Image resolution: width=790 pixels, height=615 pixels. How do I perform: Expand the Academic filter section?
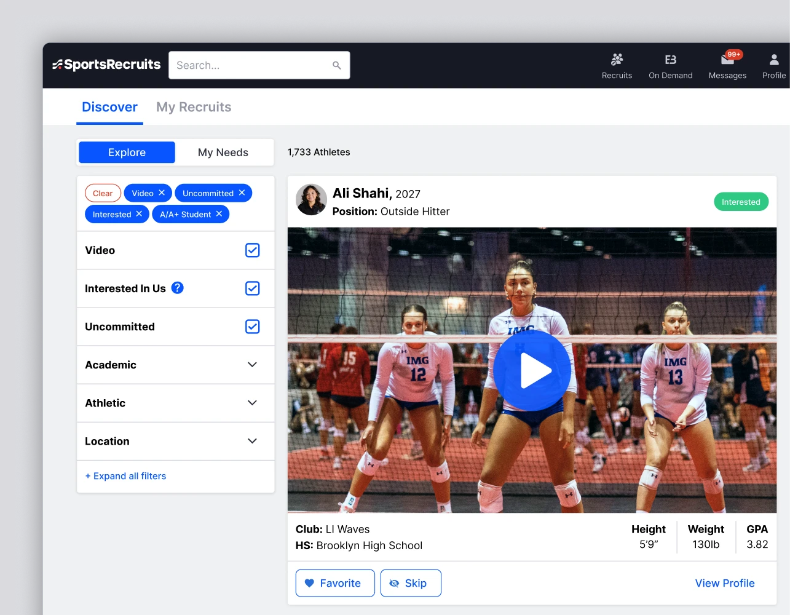pos(175,365)
